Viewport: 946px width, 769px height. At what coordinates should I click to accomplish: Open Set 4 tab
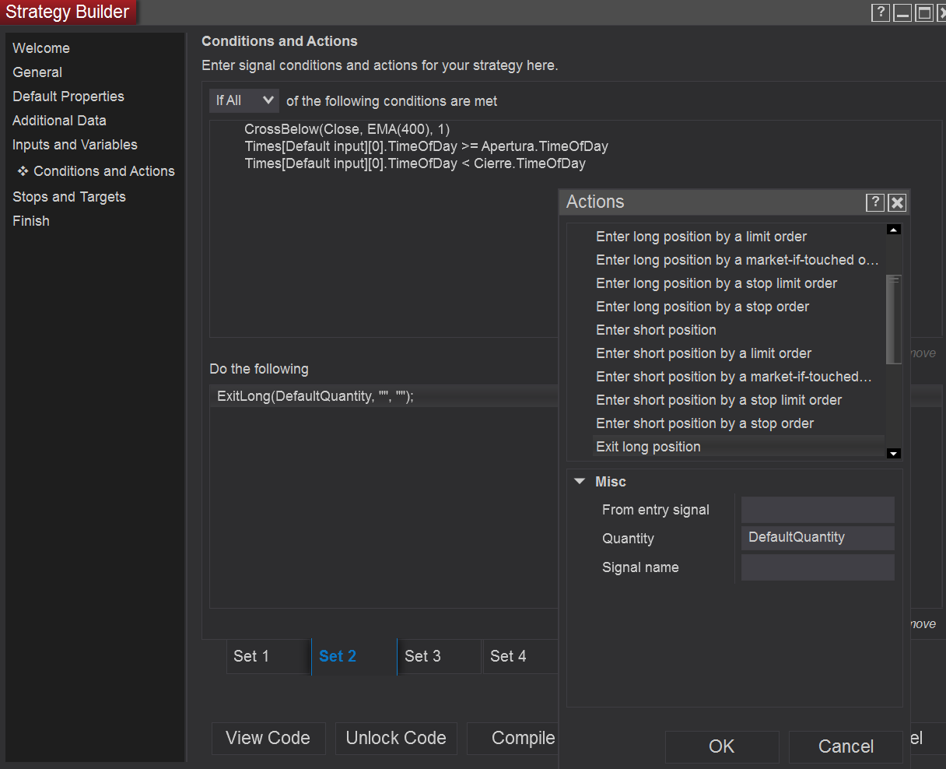tap(508, 656)
